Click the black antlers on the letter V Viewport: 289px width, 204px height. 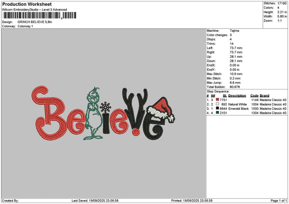point(135,100)
